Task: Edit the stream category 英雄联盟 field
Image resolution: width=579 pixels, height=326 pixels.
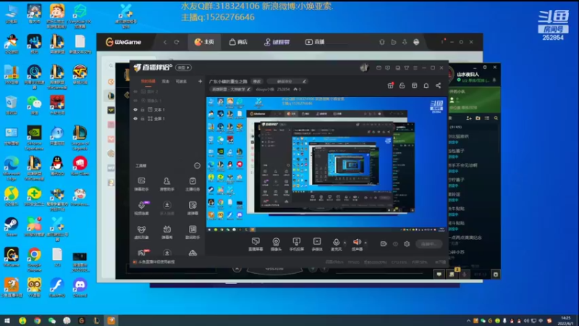Action: [x=231, y=89]
